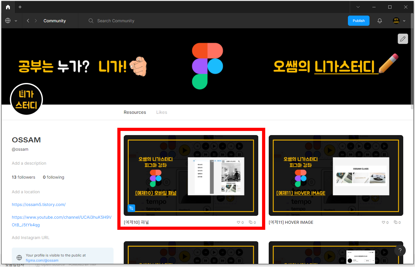Open the [예제11] HOVER IMAGE thumbnail

pos(336,175)
